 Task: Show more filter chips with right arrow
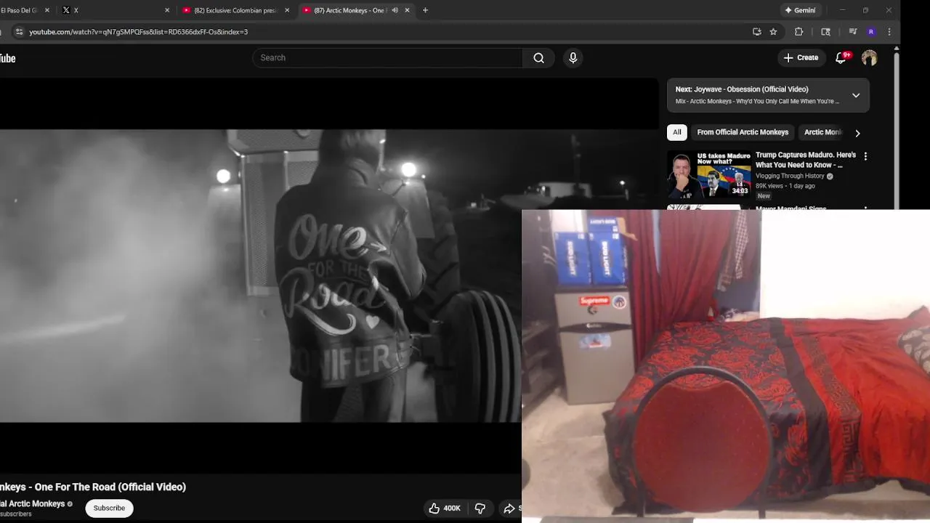pyautogui.click(x=857, y=133)
